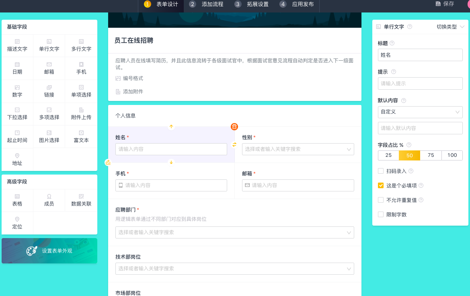Add a 定位 location advanced field
Screen dimensions: 470x296
(17, 223)
